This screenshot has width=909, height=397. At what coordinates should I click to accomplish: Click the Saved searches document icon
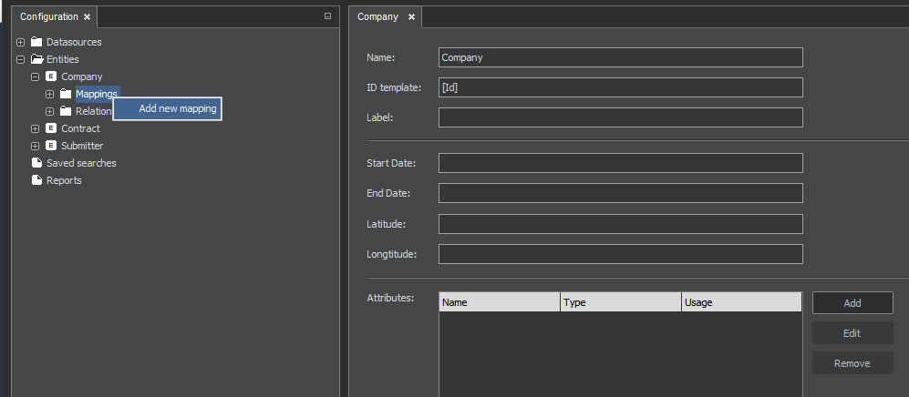click(x=36, y=163)
